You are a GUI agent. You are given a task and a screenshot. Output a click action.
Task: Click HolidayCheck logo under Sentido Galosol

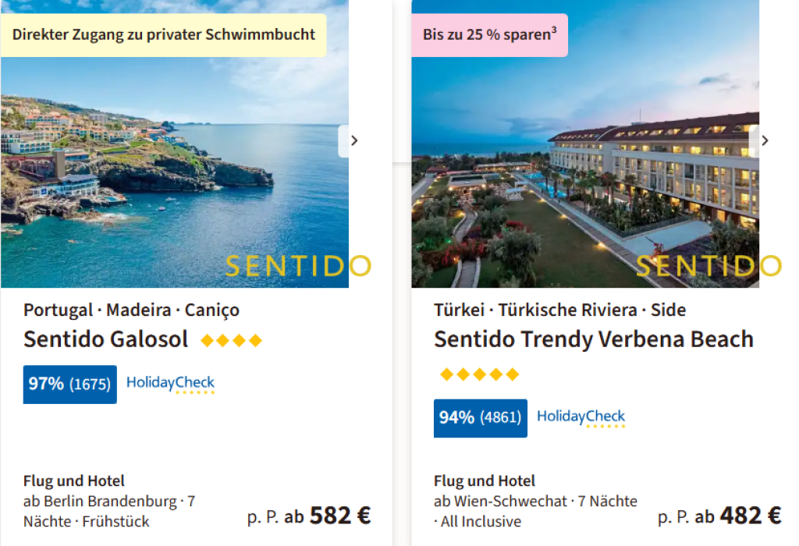170,384
